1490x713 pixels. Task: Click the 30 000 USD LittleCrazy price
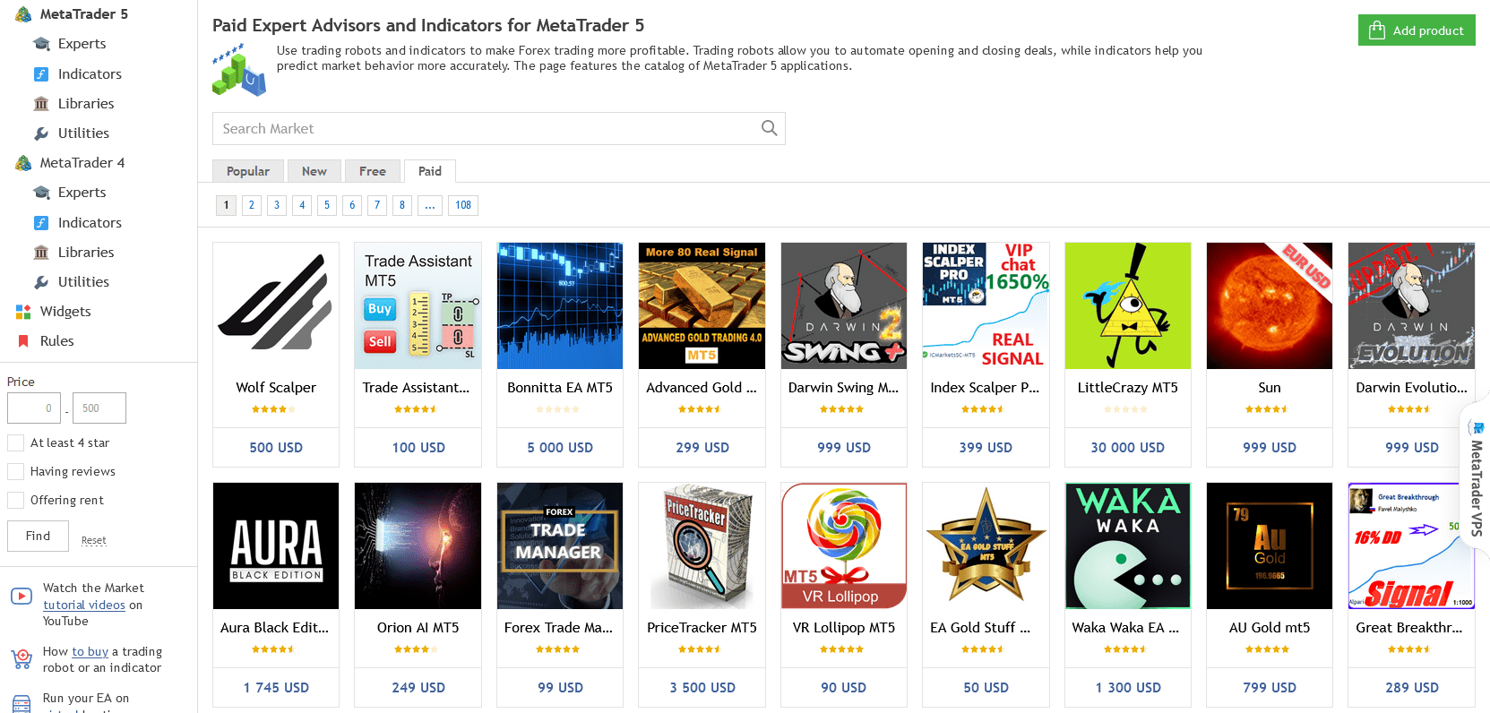(x=1128, y=447)
